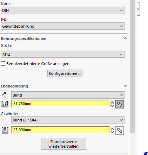
Task: Click the panel's vertical scrollbar
Action: click(132, 66)
